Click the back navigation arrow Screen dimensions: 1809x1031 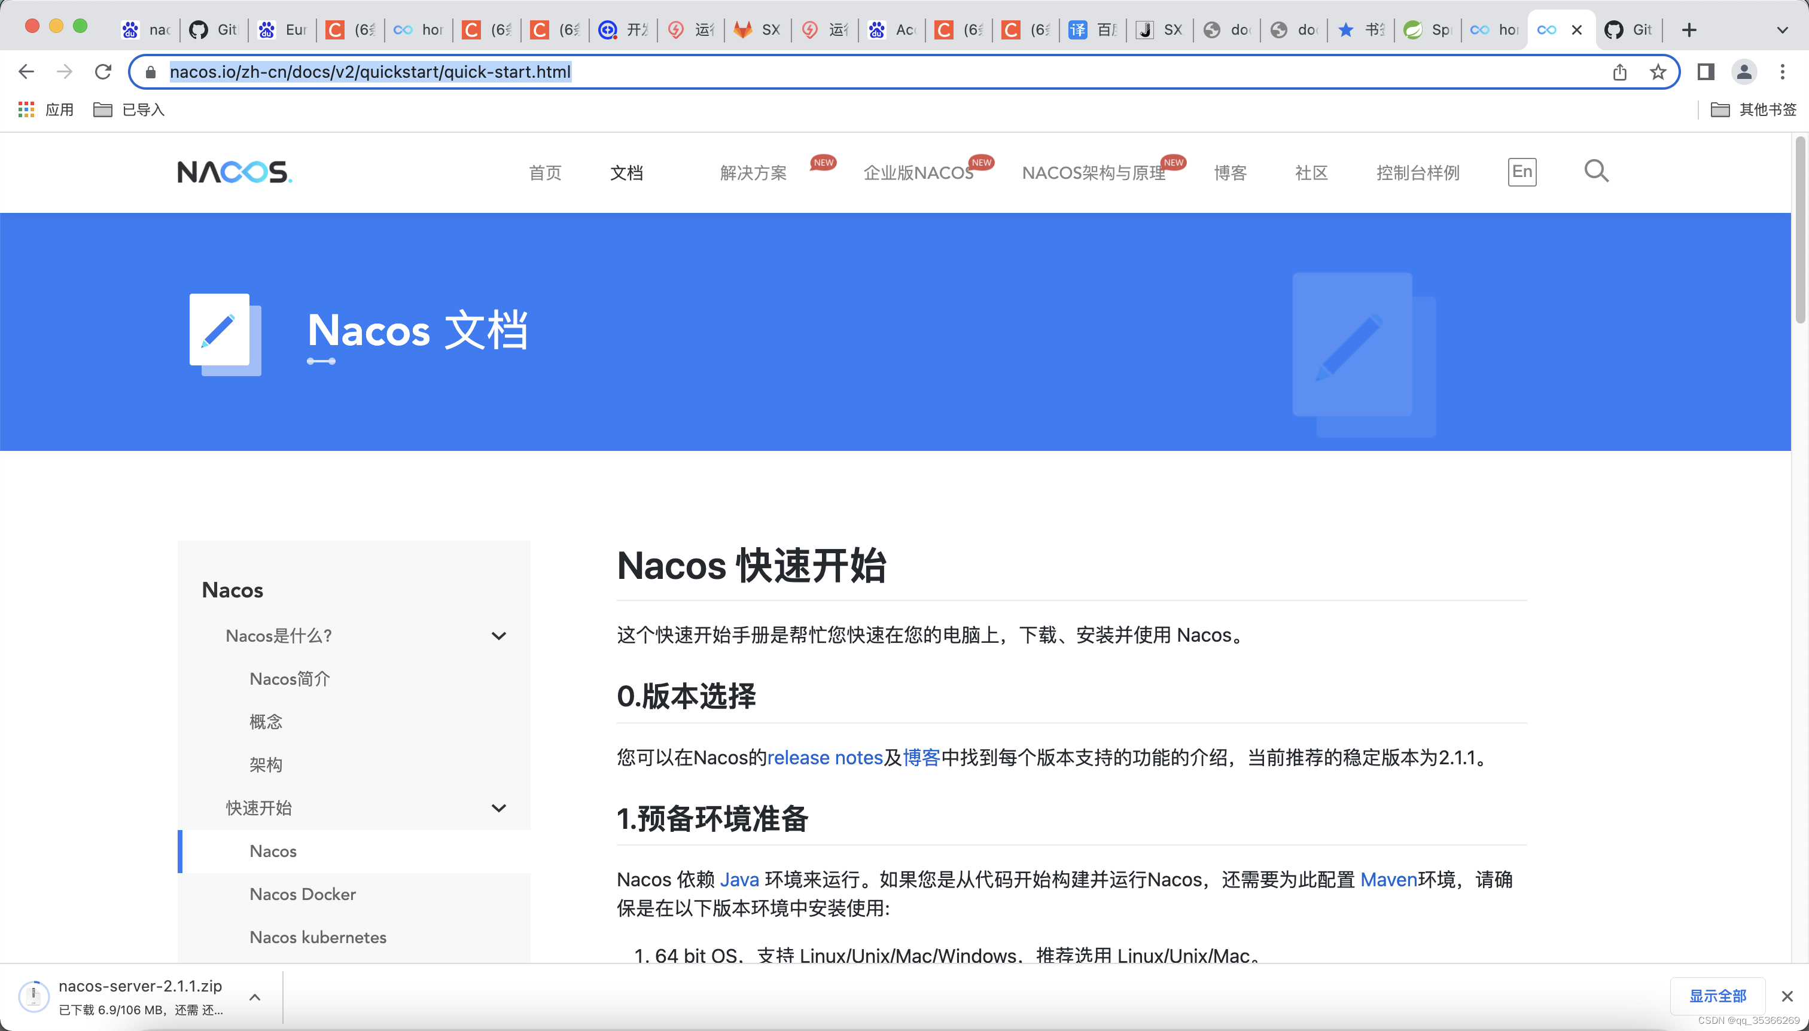click(26, 71)
